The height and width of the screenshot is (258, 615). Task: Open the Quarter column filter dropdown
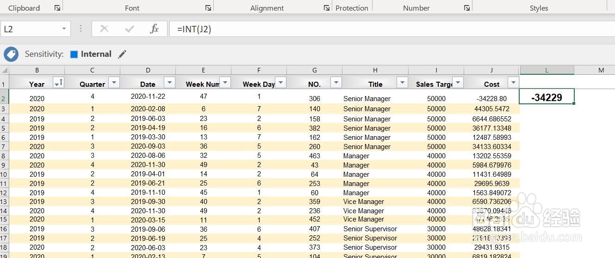click(x=114, y=83)
